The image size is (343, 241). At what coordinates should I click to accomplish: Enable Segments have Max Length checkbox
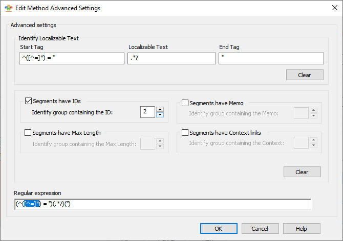(28, 133)
